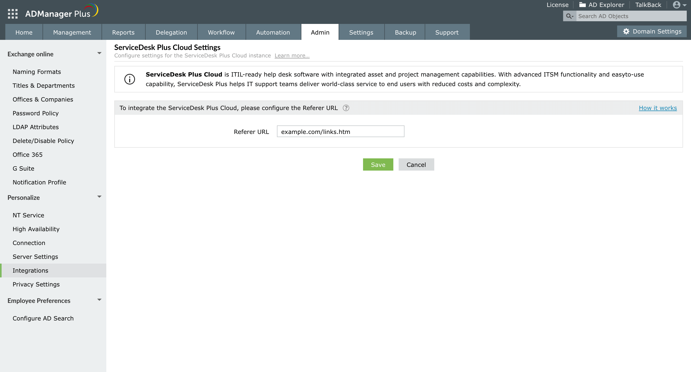
Task: Select Integrations from the sidebar menu
Action: coord(30,270)
